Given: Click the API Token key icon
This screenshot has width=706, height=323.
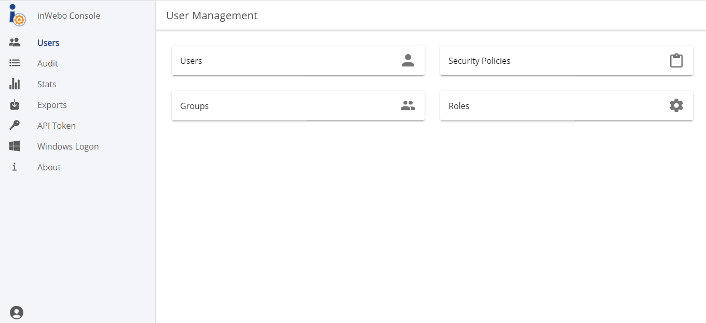Looking at the screenshot, I should (x=15, y=126).
